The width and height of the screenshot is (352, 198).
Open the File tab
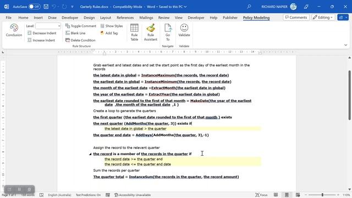9,18
